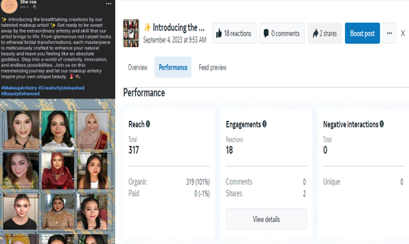The width and height of the screenshot is (409, 244).
Task: Click the post thumbnail in insights header
Action: click(131, 33)
